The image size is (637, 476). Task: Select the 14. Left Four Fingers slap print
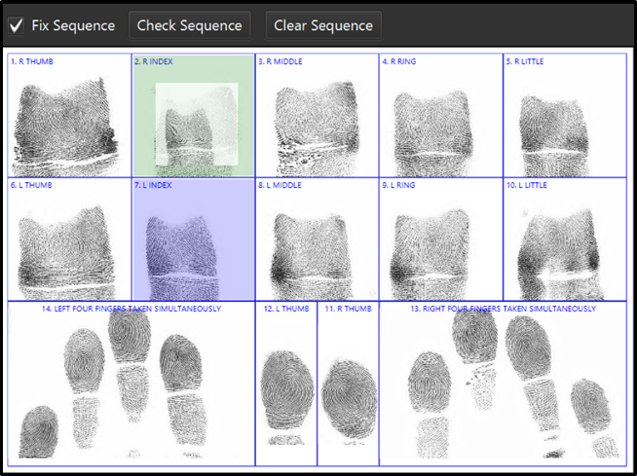coord(131,384)
